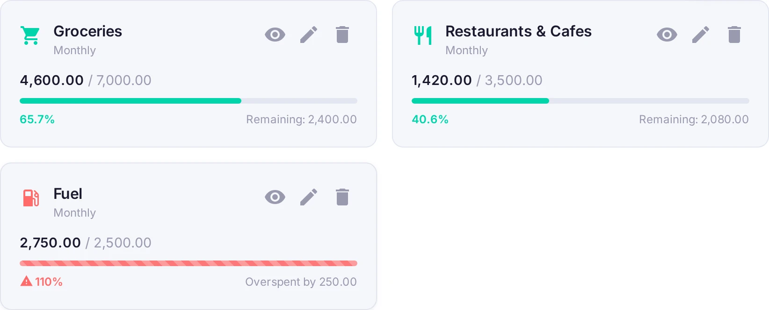Open the Groceries budget title

click(88, 31)
